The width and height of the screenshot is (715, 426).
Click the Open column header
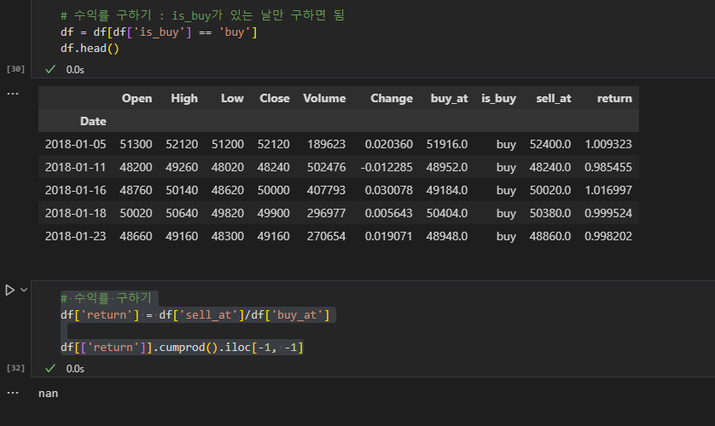click(137, 98)
